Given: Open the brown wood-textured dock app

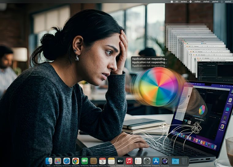Looking at the screenshot, I should click(x=94, y=161).
